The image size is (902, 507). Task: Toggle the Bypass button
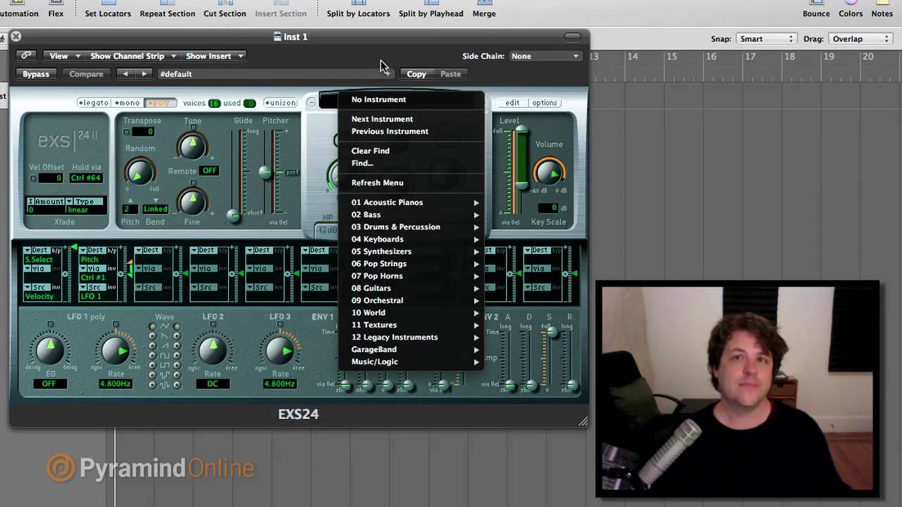(36, 74)
